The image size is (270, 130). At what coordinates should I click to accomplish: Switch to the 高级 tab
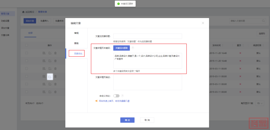tap(76, 43)
